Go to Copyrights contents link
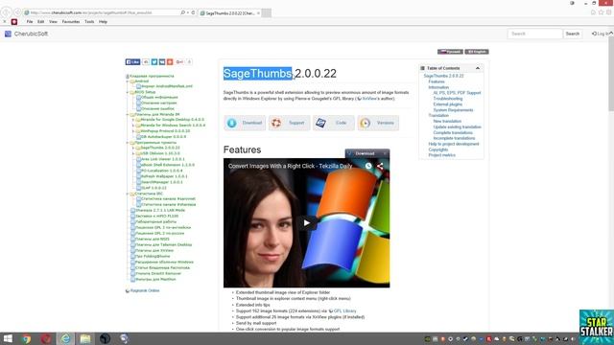 tap(437, 149)
